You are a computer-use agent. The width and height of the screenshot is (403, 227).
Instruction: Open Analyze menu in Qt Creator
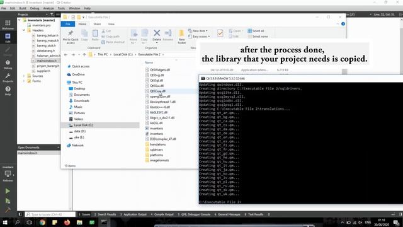click(48, 8)
